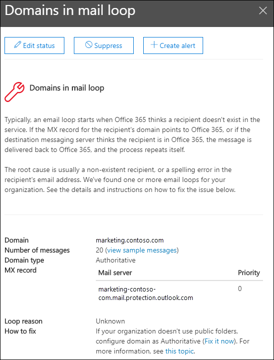Viewport: 274px width, 360px height.
Task: Click the plus icon for Create alert
Action: tap(154, 45)
